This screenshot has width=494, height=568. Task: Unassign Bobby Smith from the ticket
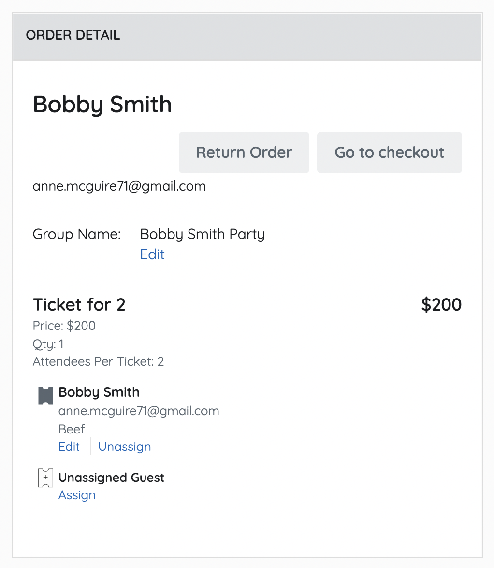125,447
